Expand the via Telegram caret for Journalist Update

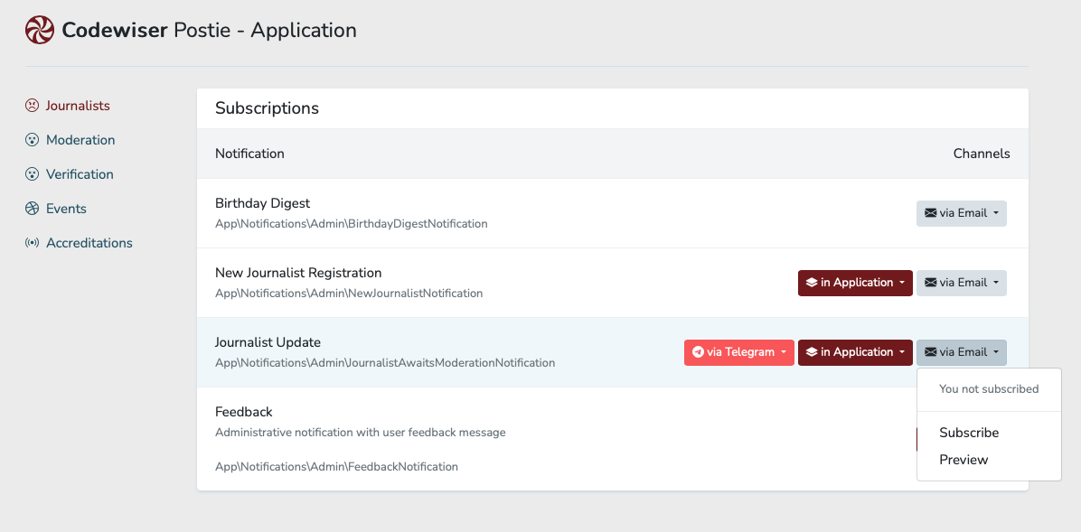(783, 353)
